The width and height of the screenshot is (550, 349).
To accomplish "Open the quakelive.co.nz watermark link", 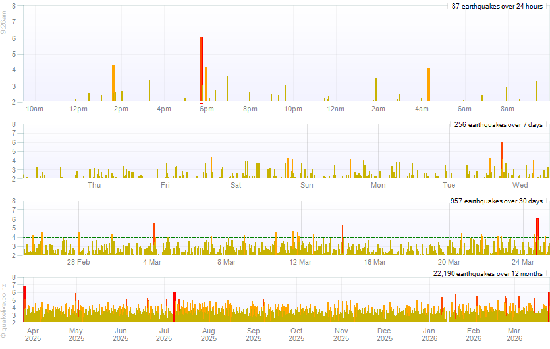I will [4, 312].
